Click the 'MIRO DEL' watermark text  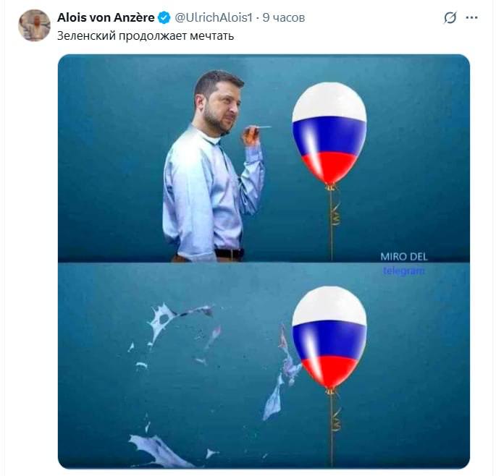coord(403,257)
